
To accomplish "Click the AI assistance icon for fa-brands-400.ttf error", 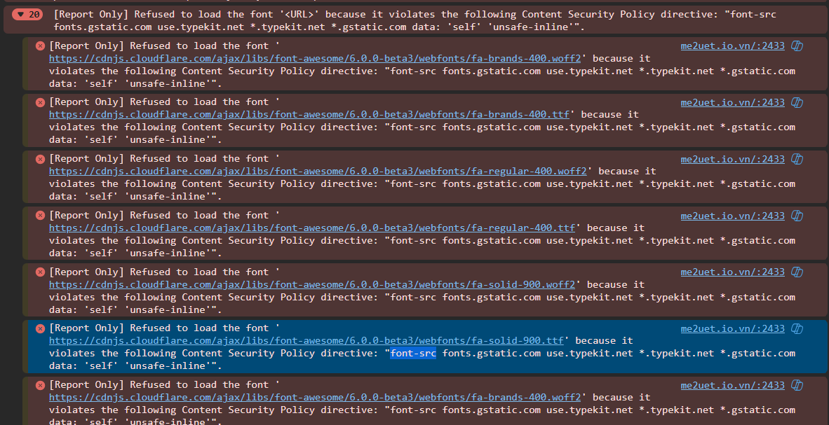I will [797, 102].
